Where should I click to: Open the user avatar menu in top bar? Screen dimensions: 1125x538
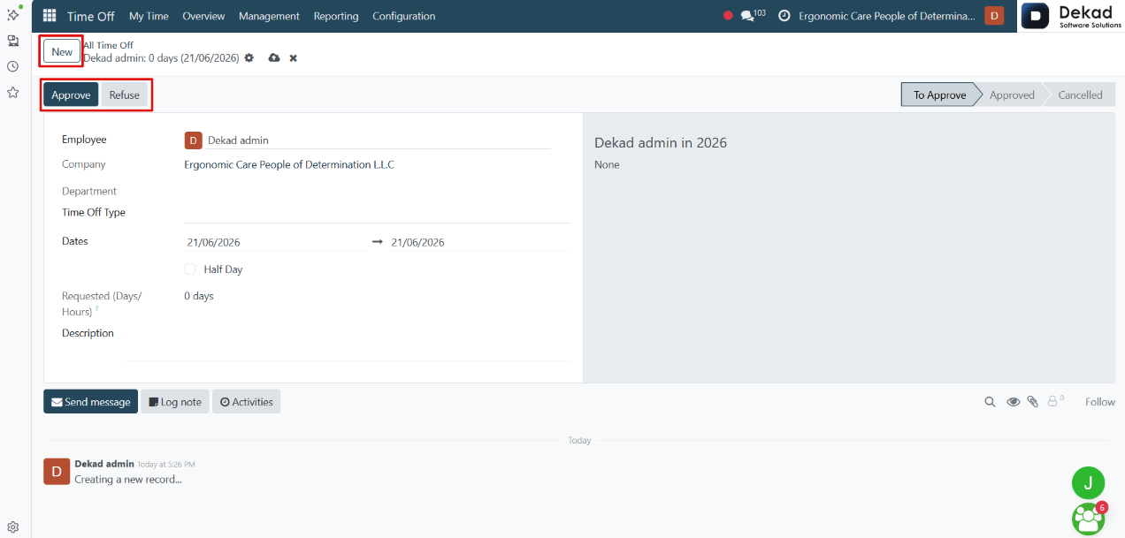994,16
